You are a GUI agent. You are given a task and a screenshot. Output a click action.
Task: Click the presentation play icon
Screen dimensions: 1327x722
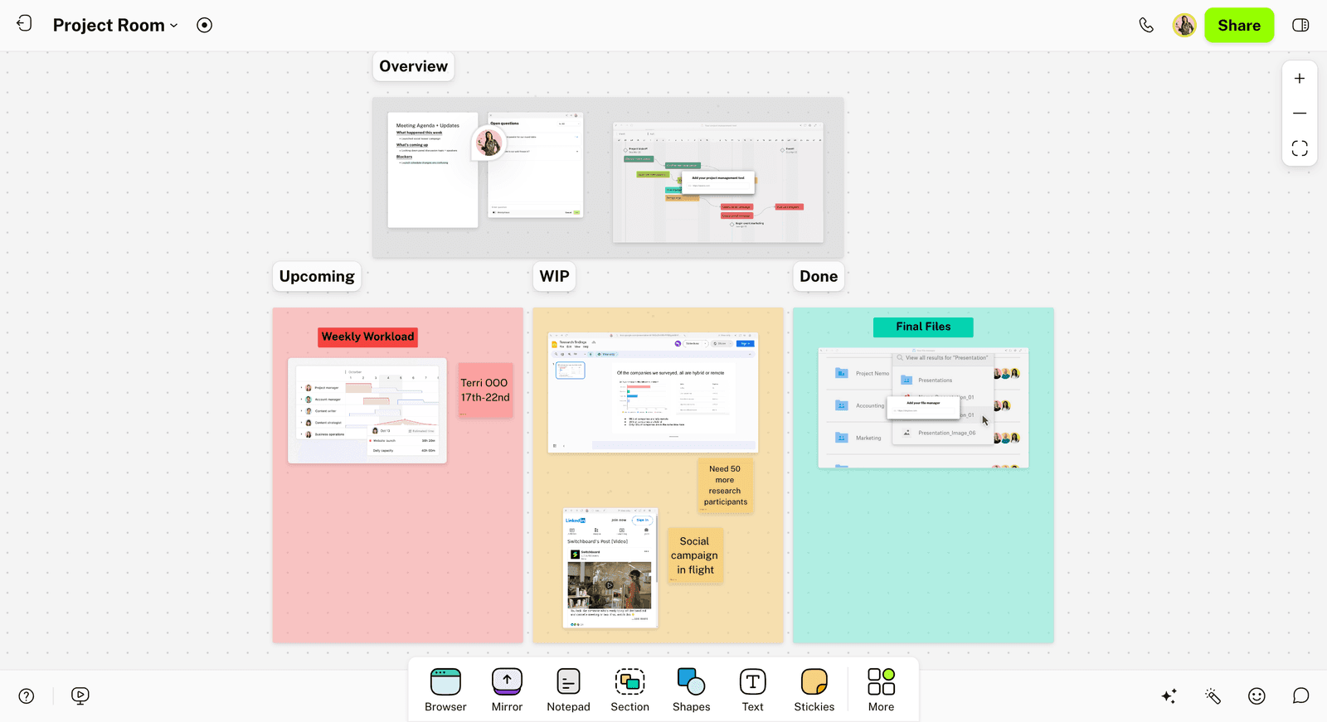point(80,696)
